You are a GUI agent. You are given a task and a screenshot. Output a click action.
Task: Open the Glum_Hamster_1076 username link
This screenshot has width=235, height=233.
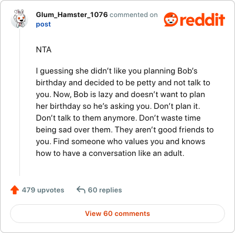72,15
